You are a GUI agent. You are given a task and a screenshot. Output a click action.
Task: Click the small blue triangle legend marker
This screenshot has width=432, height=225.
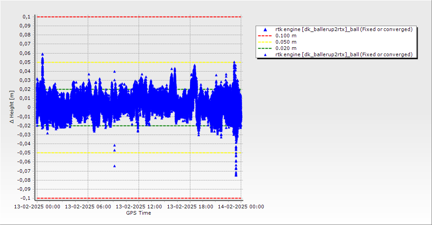(x=265, y=55)
